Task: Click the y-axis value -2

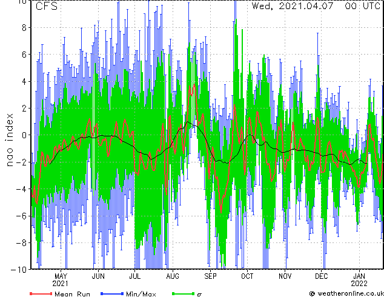Action: point(21,162)
